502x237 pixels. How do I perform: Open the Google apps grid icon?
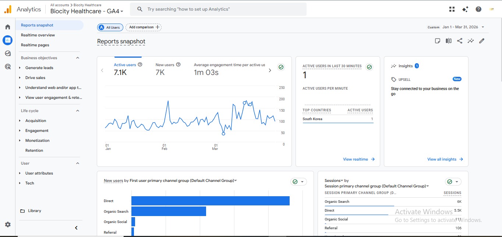point(452,9)
